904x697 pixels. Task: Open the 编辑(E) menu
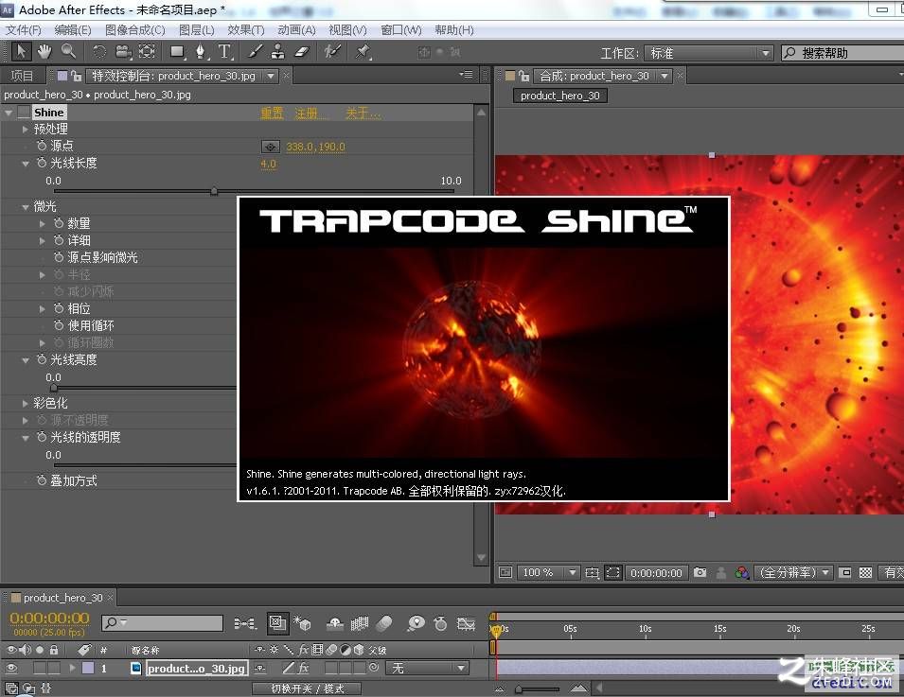pyautogui.click(x=73, y=30)
